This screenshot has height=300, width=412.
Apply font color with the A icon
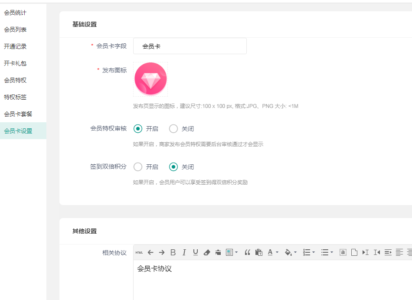(x=270, y=252)
